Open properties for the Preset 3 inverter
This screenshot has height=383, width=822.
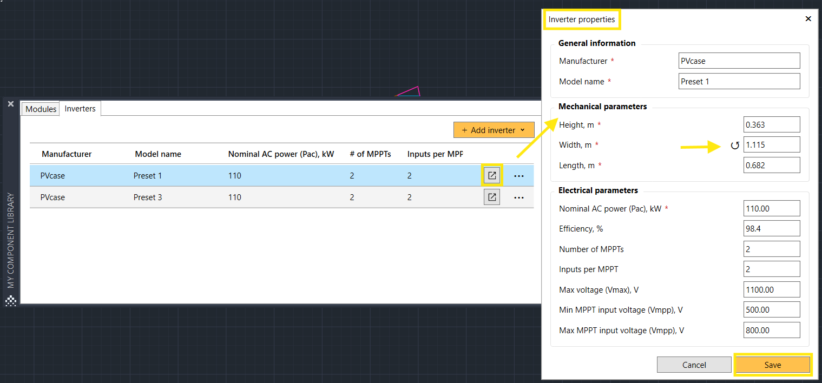click(x=492, y=197)
